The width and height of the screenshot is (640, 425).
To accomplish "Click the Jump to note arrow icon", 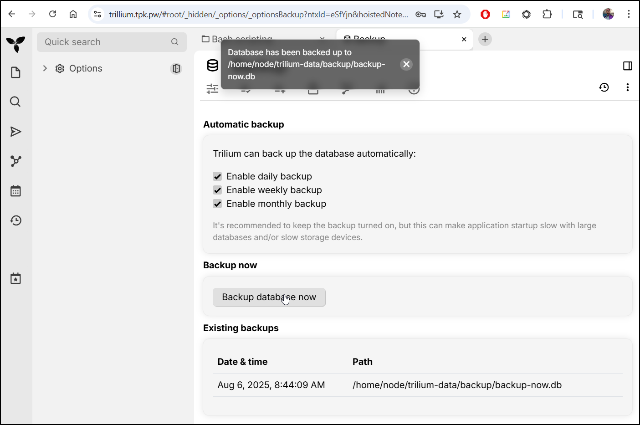I will pos(15,132).
